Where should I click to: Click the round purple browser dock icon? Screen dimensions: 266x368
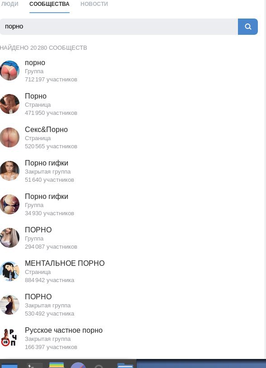coord(78,365)
